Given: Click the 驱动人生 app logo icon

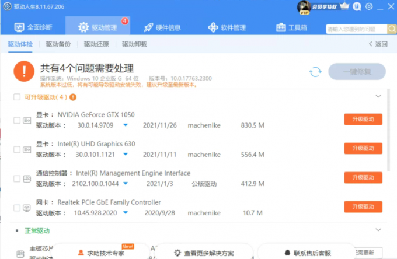Looking at the screenshot, I should click(x=7, y=6).
